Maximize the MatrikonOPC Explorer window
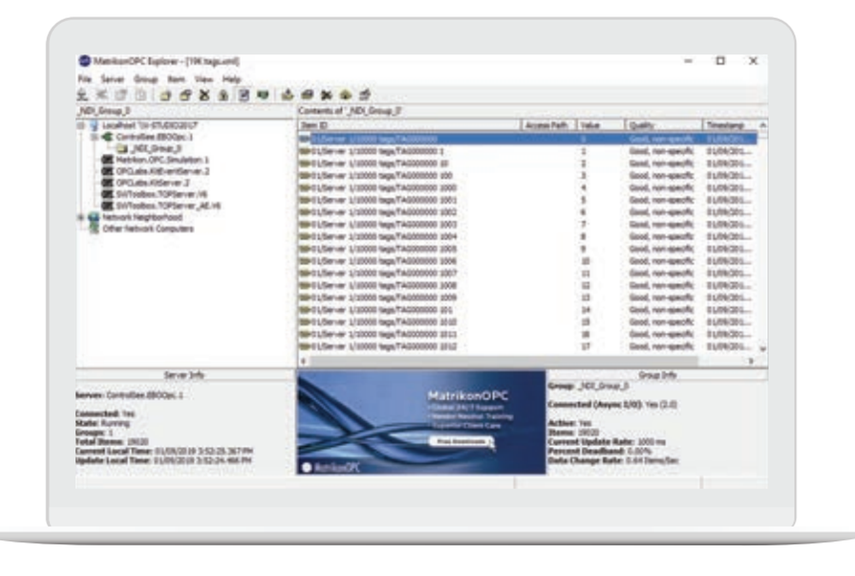Viewport: 855px width, 576px height. click(720, 61)
